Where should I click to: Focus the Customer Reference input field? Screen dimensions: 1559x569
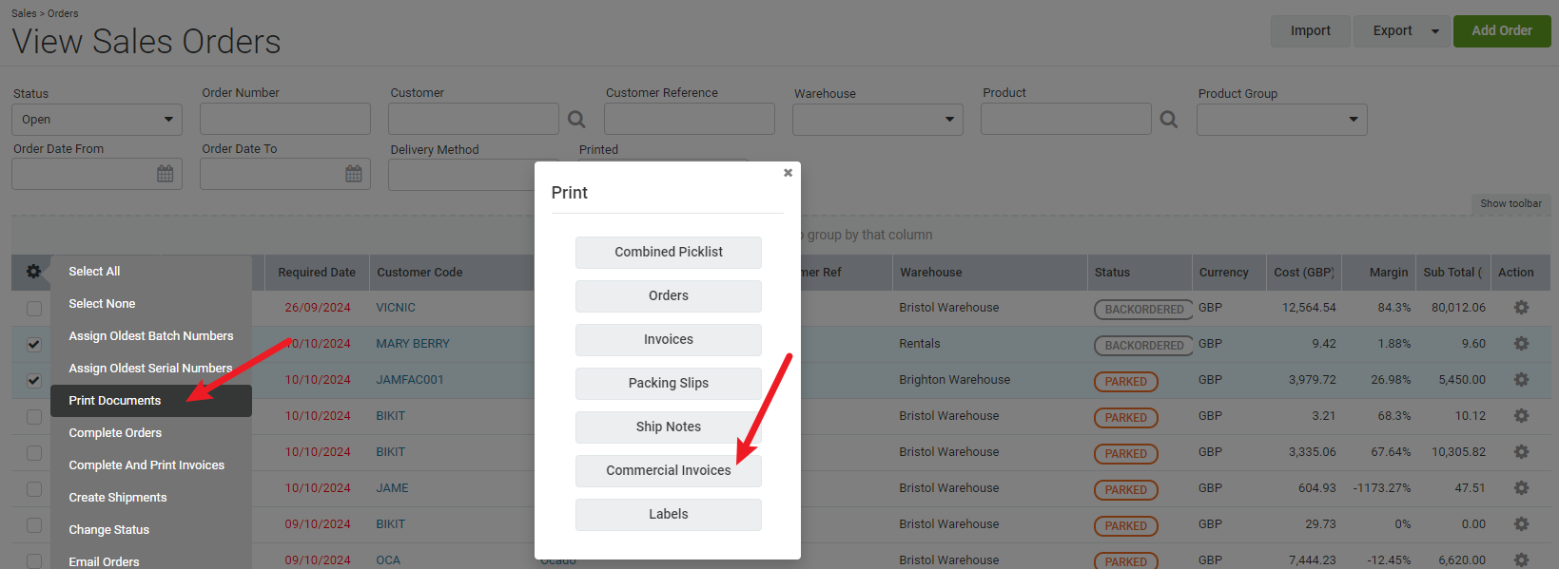coord(690,119)
